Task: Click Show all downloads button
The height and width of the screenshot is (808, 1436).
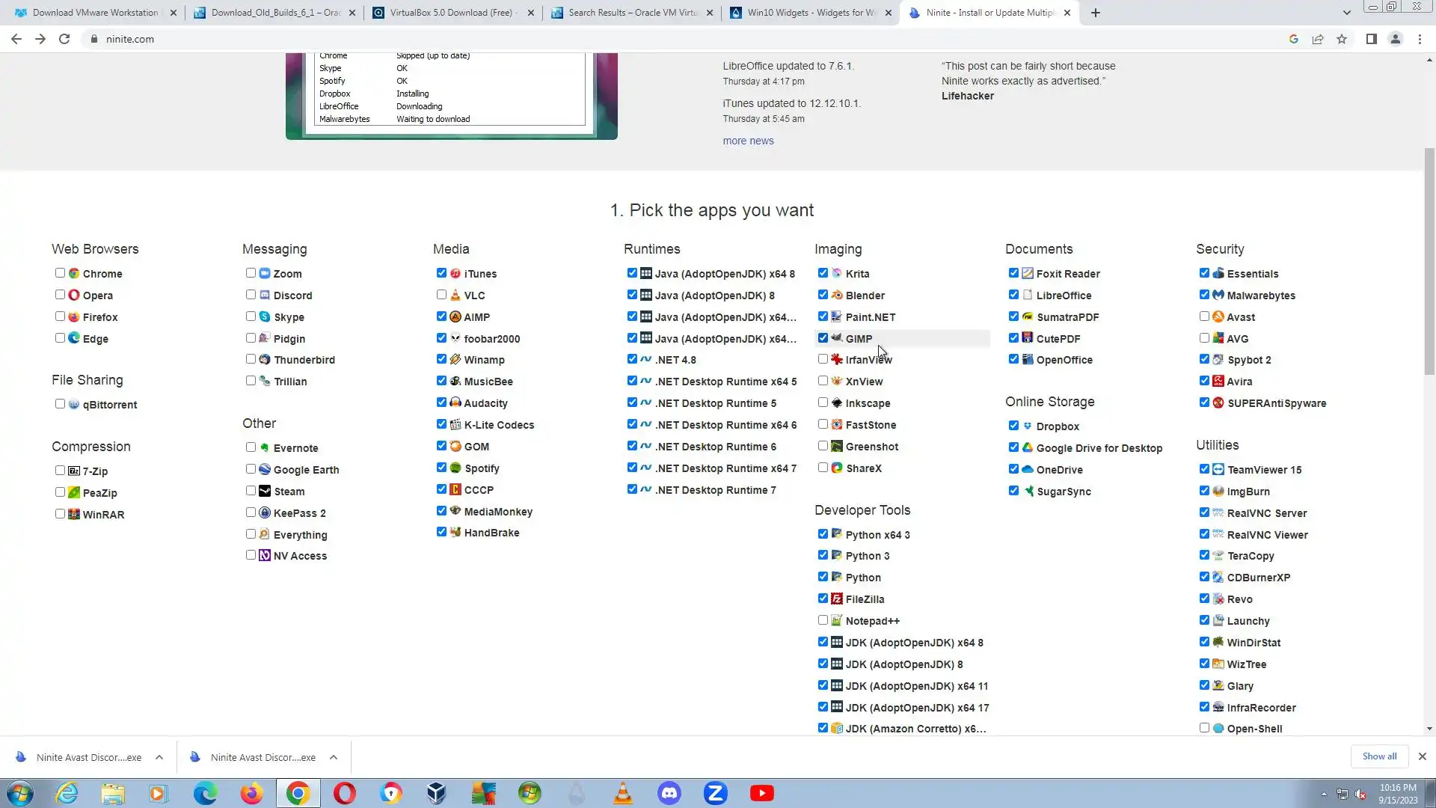Action: coord(1379,756)
